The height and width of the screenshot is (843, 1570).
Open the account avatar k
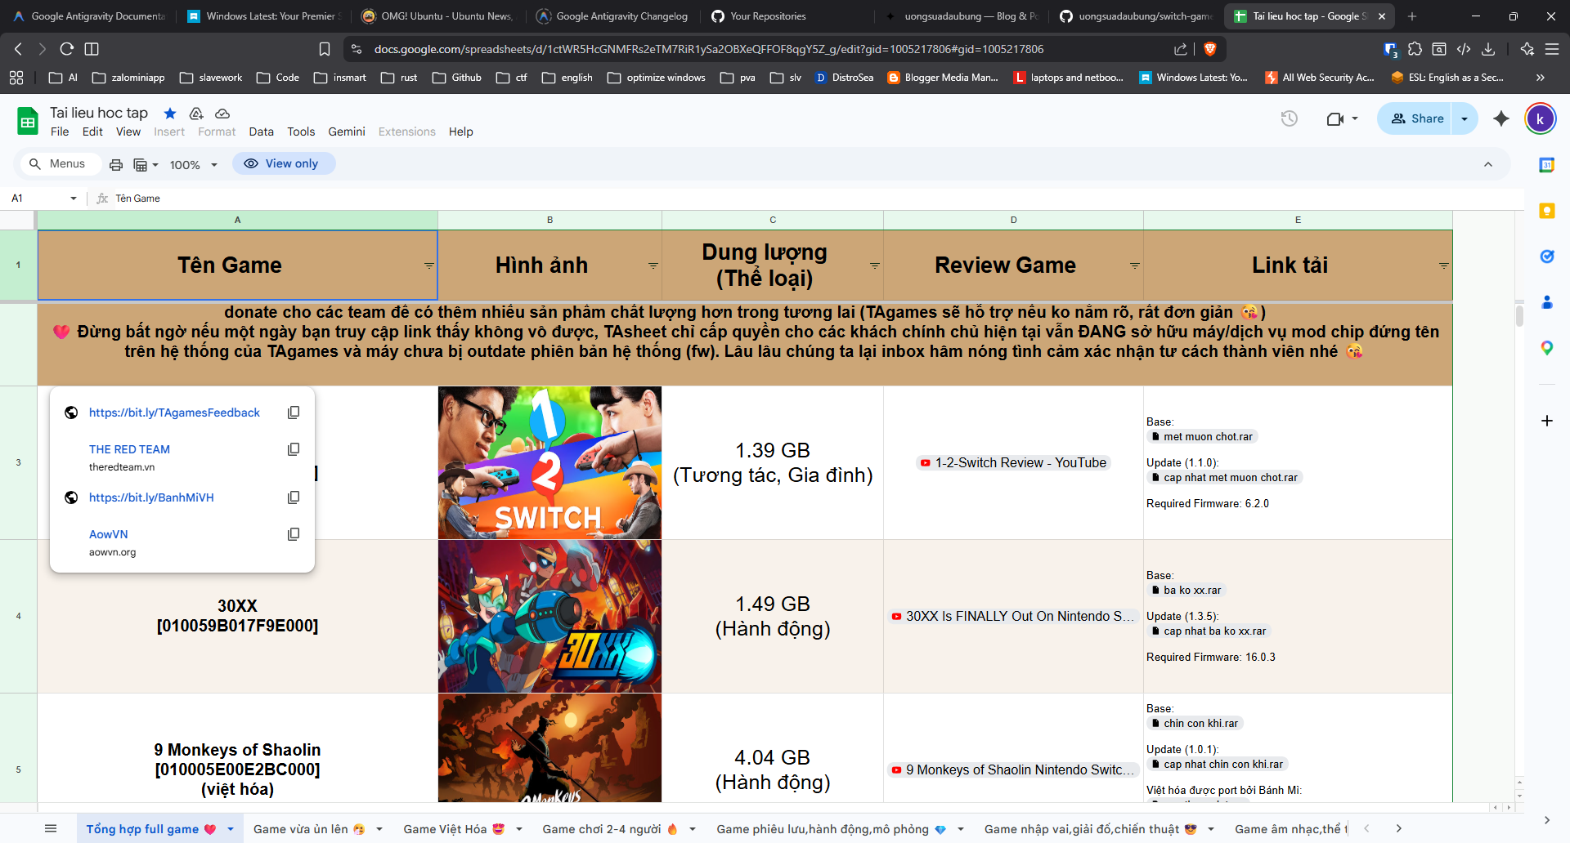coord(1541,118)
